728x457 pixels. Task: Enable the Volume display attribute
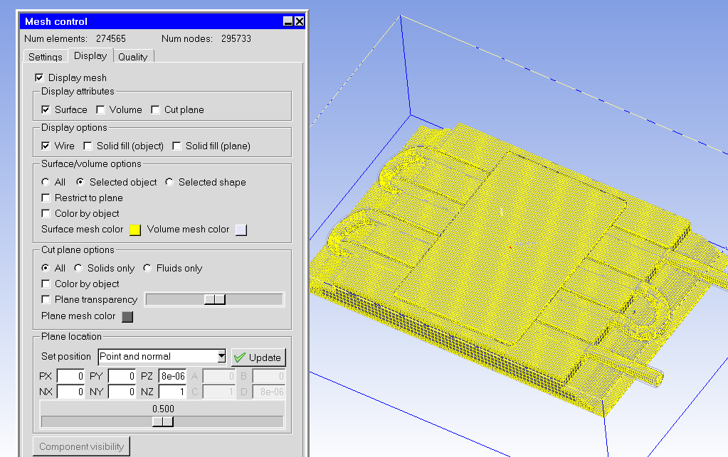[100, 109]
